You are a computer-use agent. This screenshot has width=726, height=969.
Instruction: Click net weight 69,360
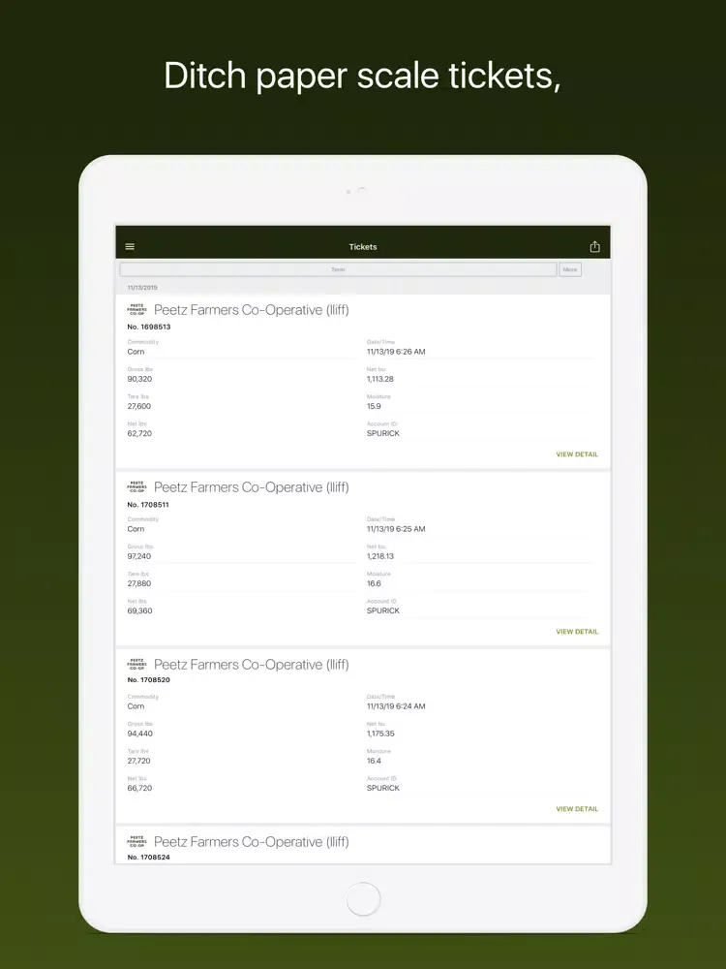click(139, 610)
